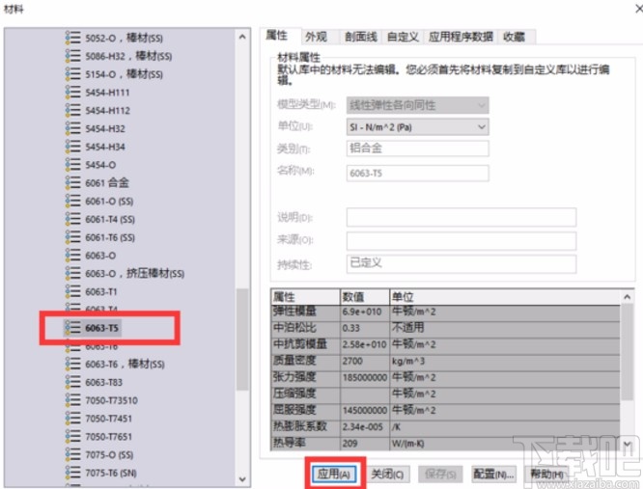Click the 来源 source input field
Viewport: 643px width, 489px height.
[x=461, y=240]
